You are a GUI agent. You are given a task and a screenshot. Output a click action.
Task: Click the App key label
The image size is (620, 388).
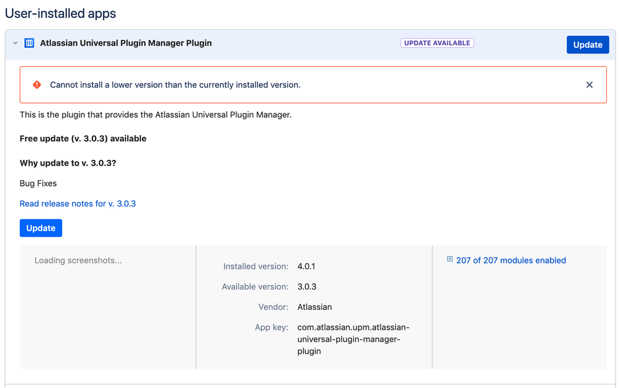coord(272,327)
